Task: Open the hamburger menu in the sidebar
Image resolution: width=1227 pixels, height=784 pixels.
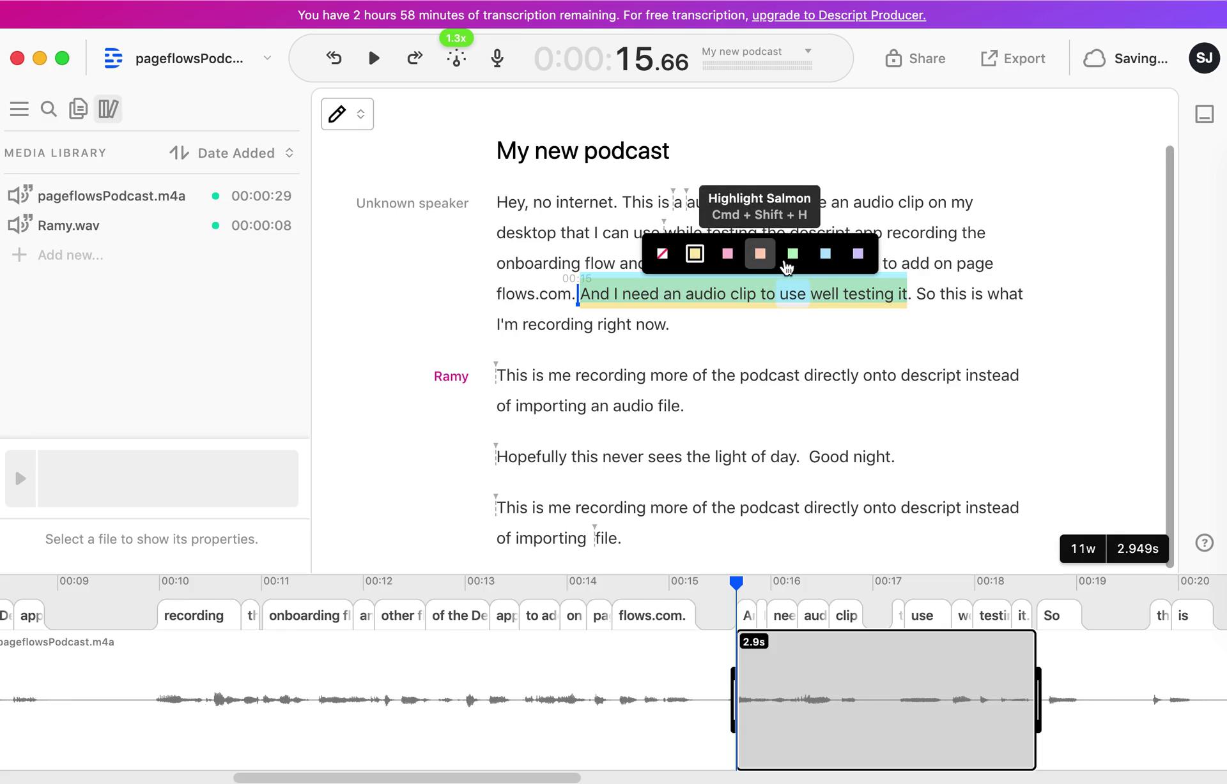Action: coord(19,109)
